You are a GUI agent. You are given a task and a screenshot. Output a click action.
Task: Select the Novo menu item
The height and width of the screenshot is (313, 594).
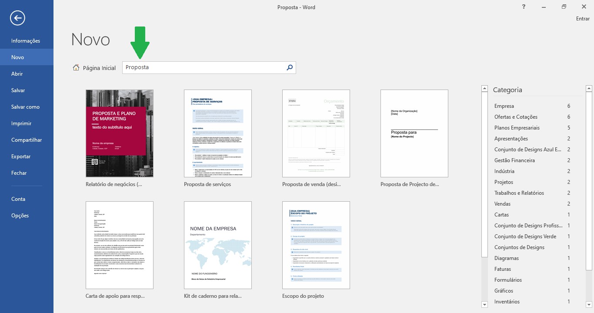pyautogui.click(x=27, y=57)
